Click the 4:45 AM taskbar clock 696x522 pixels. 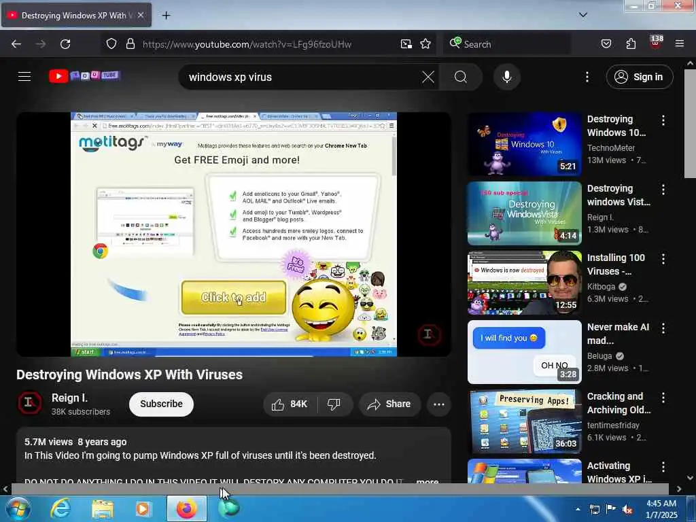pyautogui.click(x=661, y=509)
